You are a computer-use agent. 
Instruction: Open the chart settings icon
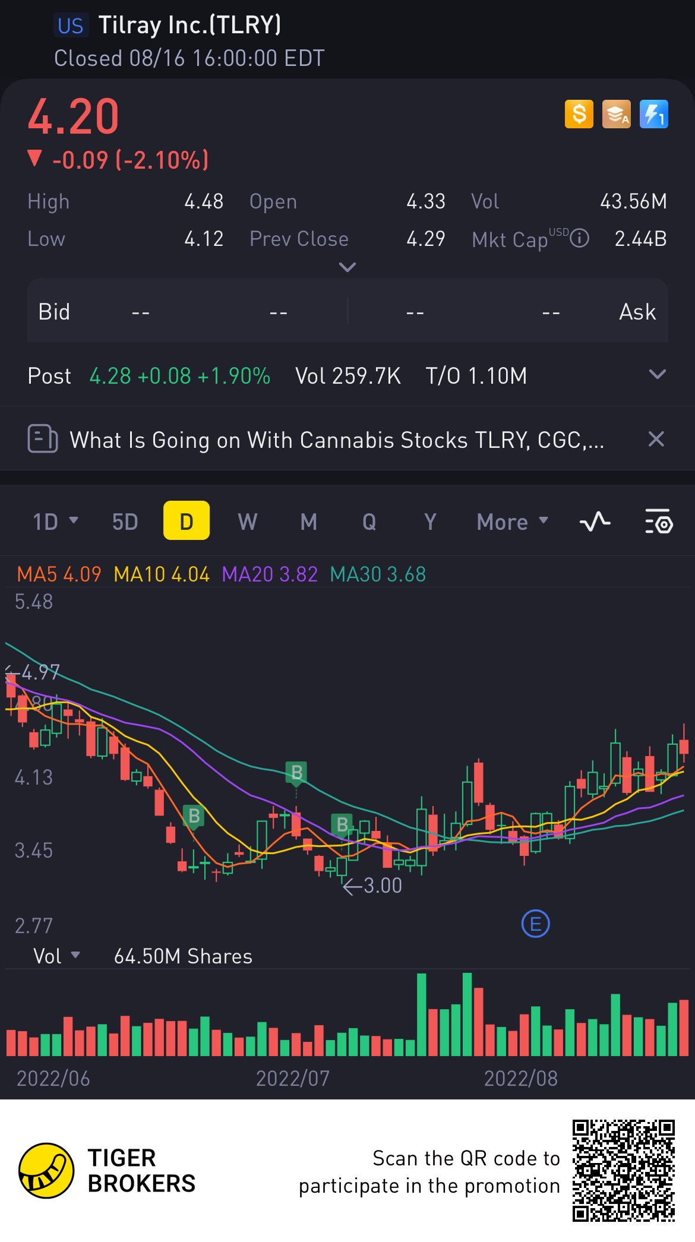(658, 522)
